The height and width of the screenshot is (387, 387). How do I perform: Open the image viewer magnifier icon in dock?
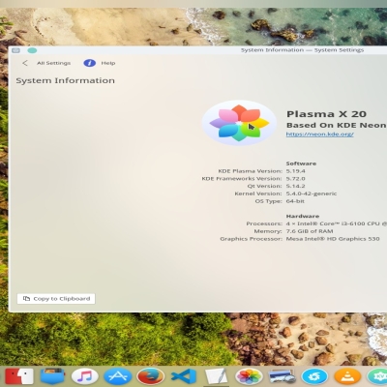pos(282,377)
